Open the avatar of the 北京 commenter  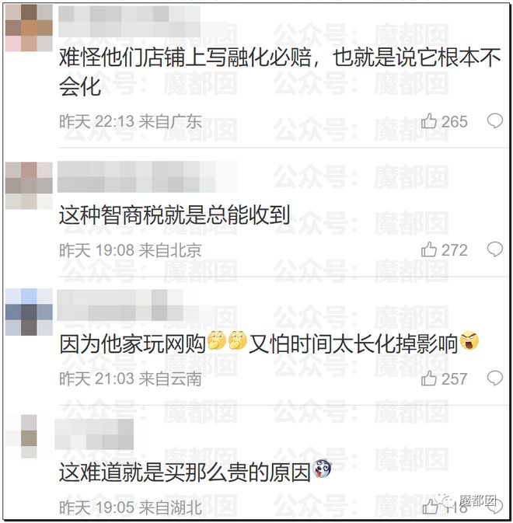point(29,186)
